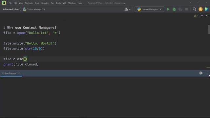Open the user account dropdown
This screenshot has height=118, width=210.
pos(128,9)
